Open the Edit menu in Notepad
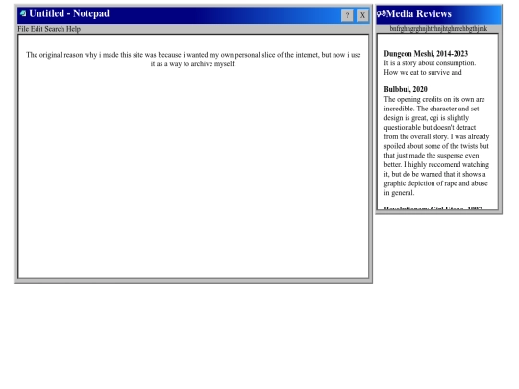 37,29
